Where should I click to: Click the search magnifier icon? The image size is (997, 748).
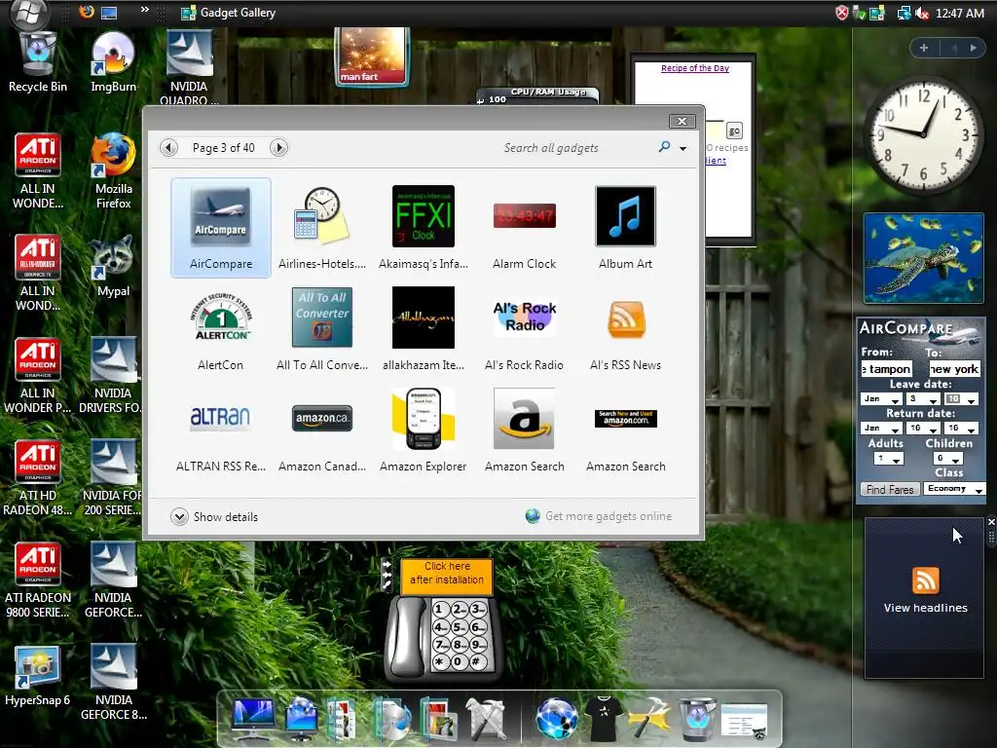664,147
